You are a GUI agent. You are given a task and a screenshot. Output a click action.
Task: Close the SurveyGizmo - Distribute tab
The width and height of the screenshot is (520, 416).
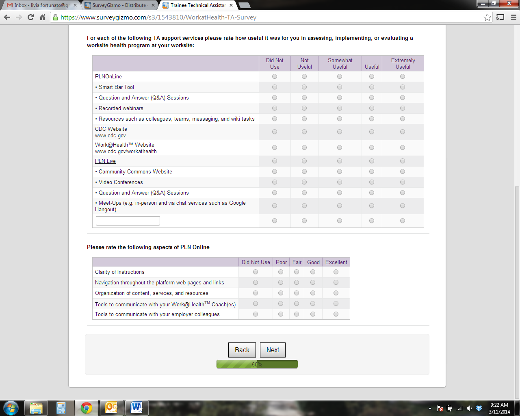click(153, 5)
